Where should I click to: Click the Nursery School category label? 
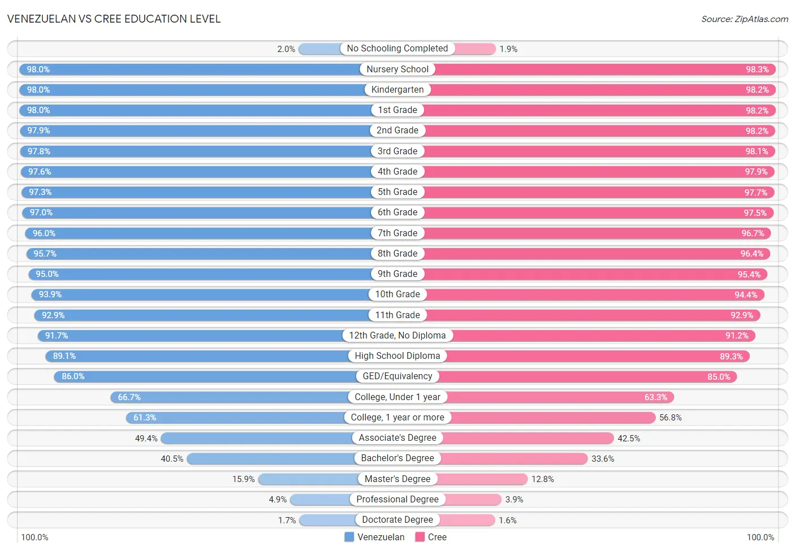(x=398, y=69)
